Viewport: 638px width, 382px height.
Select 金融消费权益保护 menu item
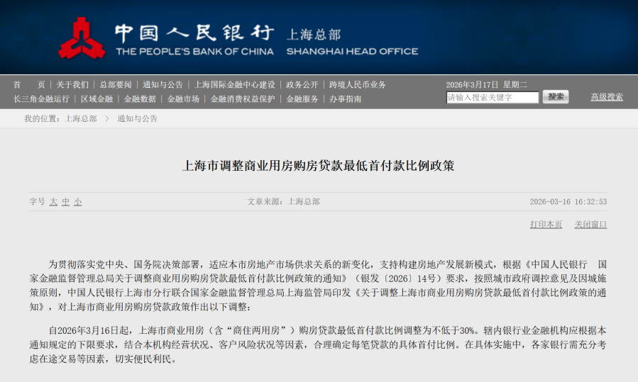click(243, 99)
